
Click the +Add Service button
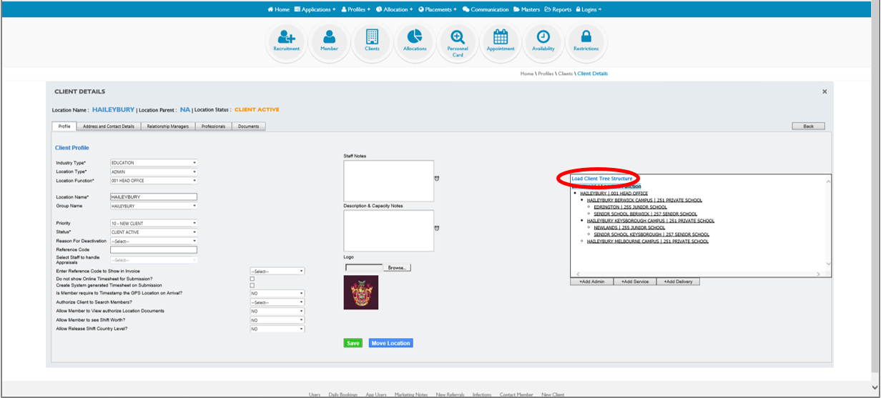(634, 282)
